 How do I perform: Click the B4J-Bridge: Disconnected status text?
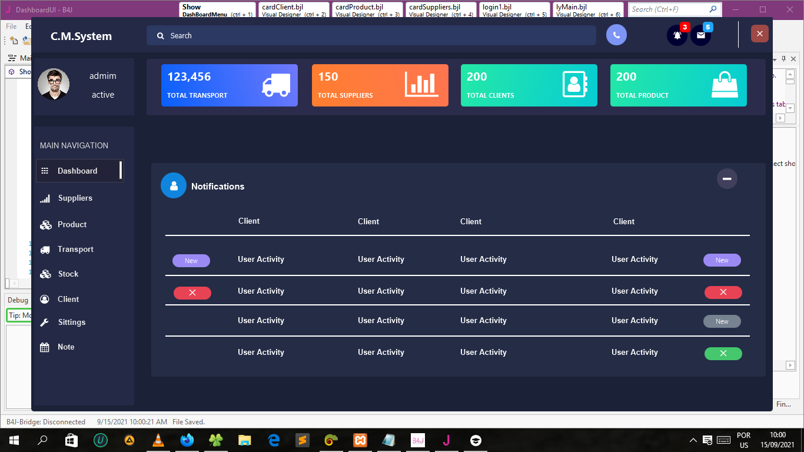pyautogui.click(x=46, y=422)
